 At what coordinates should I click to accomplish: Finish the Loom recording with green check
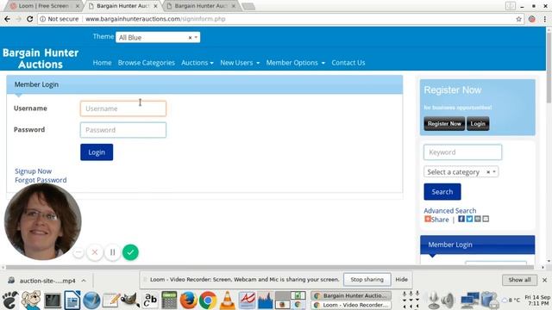pos(130,252)
